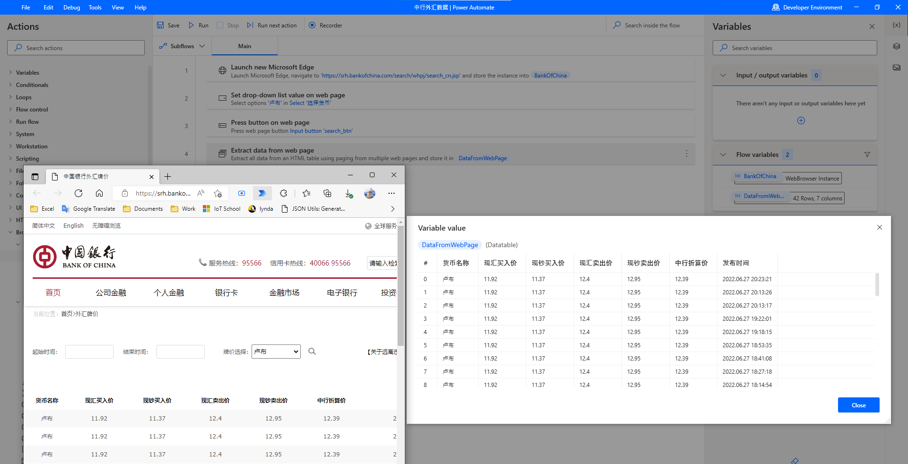Open Developer Environment selector
The width and height of the screenshot is (908, 464).
[x=807, y=8]
